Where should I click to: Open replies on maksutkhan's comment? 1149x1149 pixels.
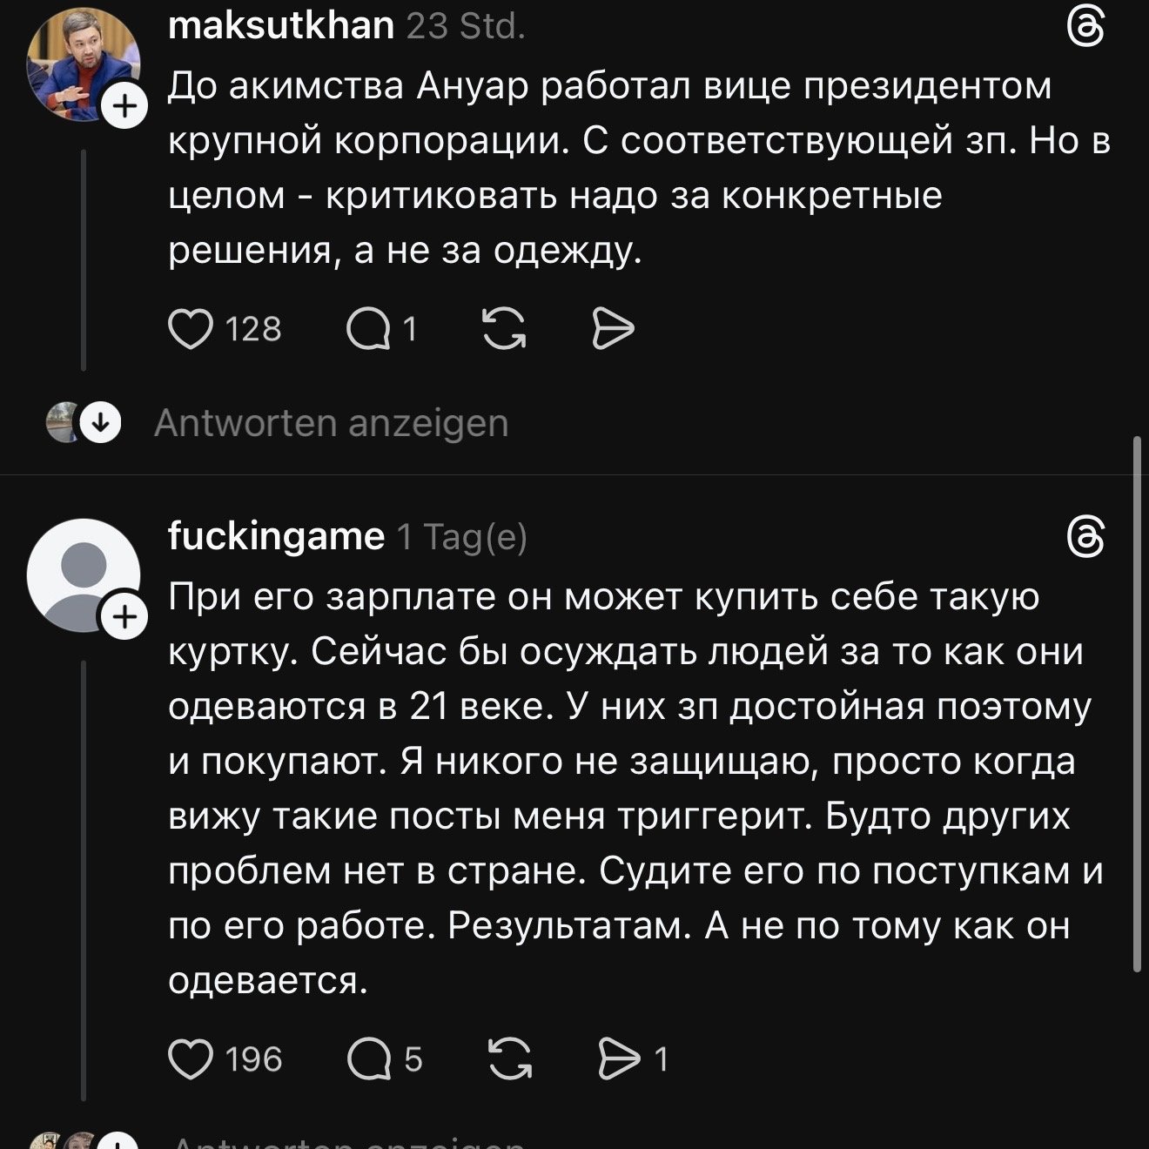(368, 329)
